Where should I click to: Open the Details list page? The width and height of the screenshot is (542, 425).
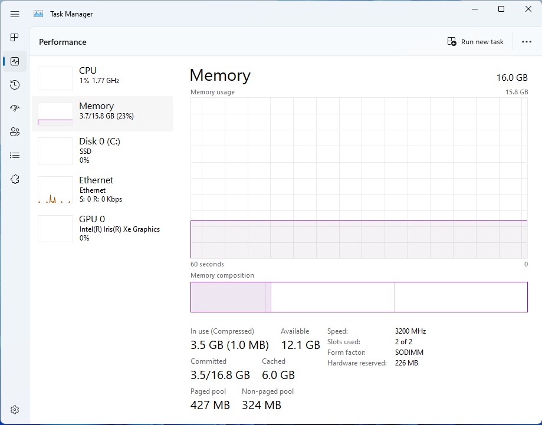coord(15,156)
